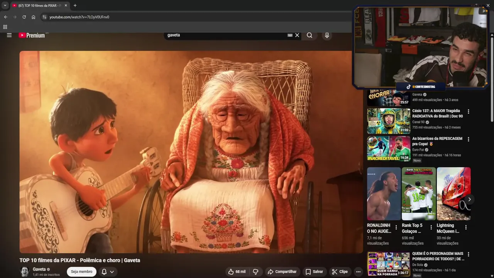Show next shorts with the arrow
The width and height of the screenshot is (494, 278).
pyautogui.click(x=469, y=200)
